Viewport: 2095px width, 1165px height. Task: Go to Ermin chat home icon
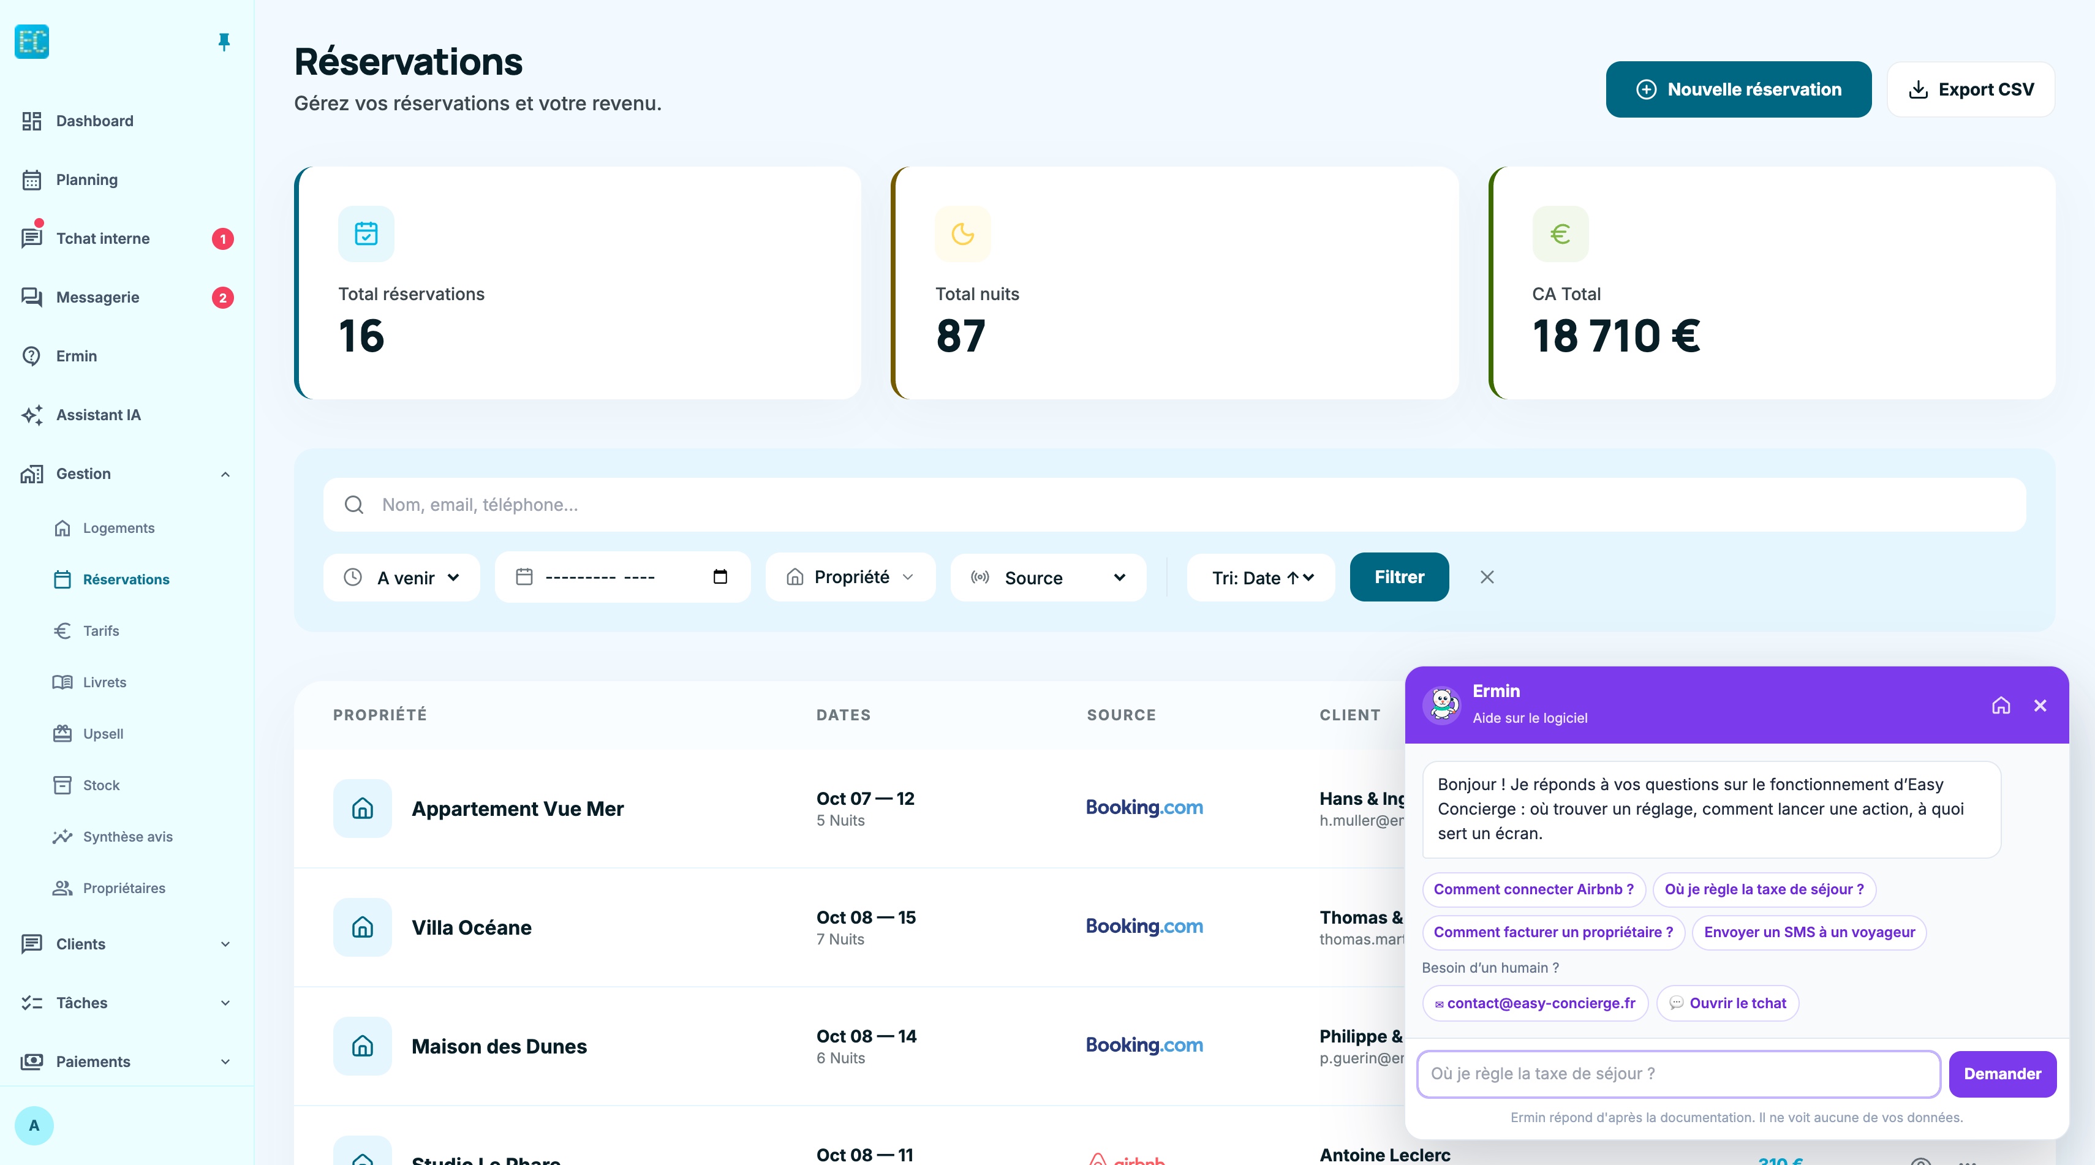[2001, 706]
